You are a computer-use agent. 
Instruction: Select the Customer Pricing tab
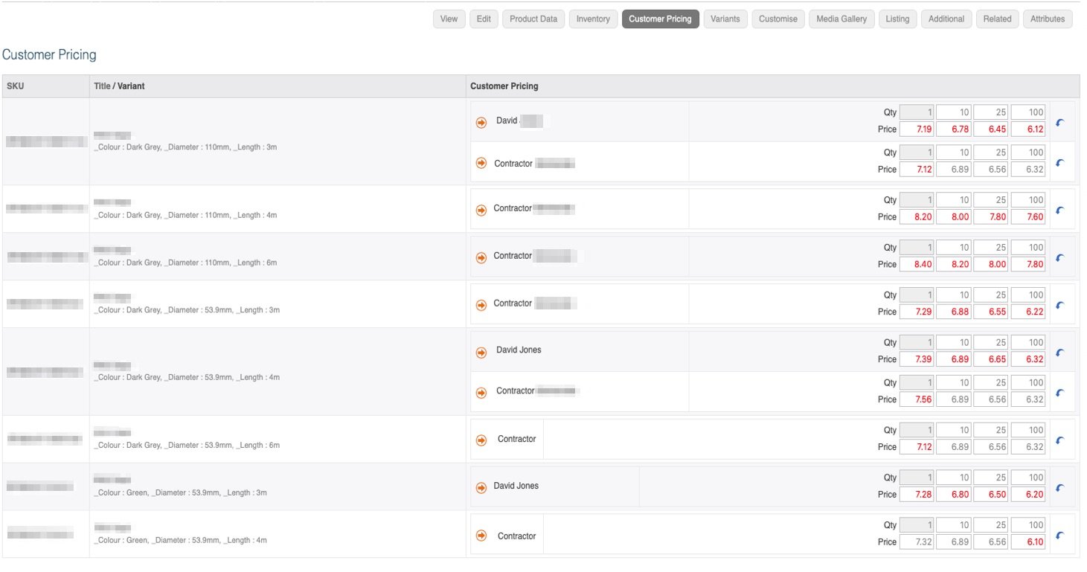tap(661, 19)
